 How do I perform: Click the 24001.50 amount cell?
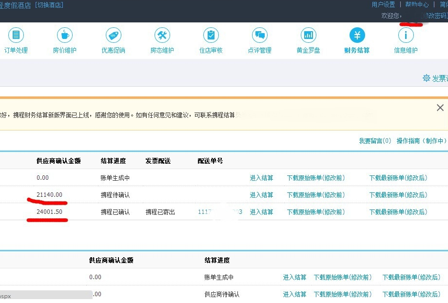[49, 212]
